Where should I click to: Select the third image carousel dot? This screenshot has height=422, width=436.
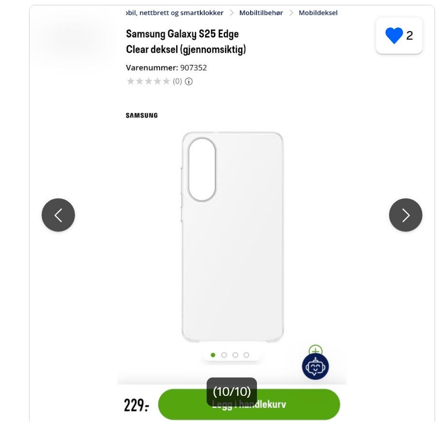click(235, 355)
